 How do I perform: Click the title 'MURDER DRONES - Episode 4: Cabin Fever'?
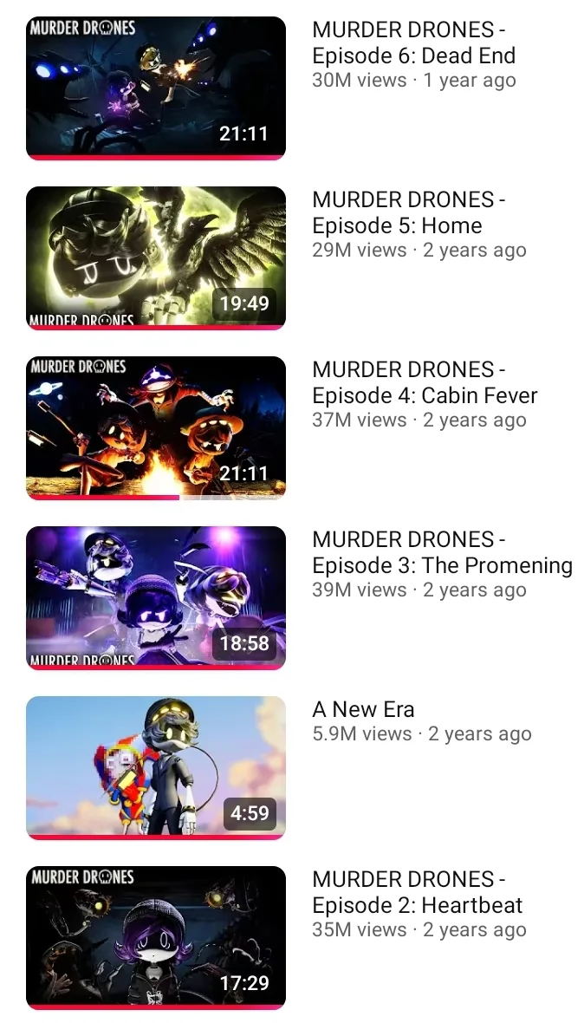pyautogui.click(x=425, y=382)
